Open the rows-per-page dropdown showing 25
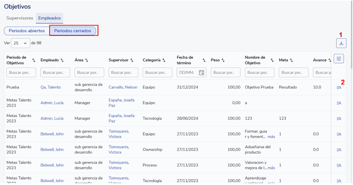Image resolution: width=353 pixels, height=185 pixels. pos(21,43)
